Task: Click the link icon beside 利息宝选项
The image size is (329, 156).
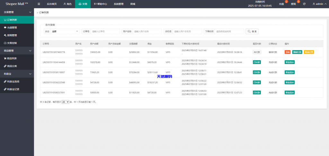Action: (x=5, y=82)
